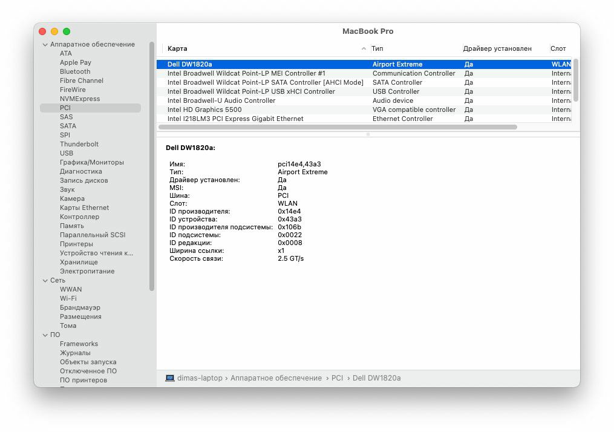Screen dimensions: 614x432
Task: Collapse the ПО section chevron
Action: (x=45, y=335)
